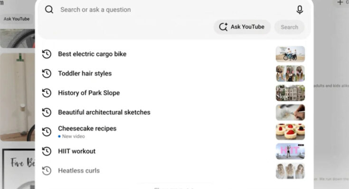349x189 pixels.
Task: Click the sparkle icon in Ask YouTube button
Action: click(x=223, y=27)
